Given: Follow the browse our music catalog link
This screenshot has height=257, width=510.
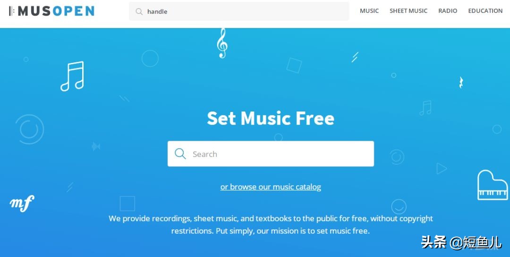Looking at the screenshot, I should click(x=271, y=187).
